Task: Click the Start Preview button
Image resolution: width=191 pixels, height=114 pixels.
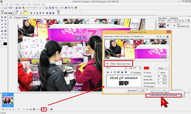Action: pyautogui.click(x=132, y=90)
